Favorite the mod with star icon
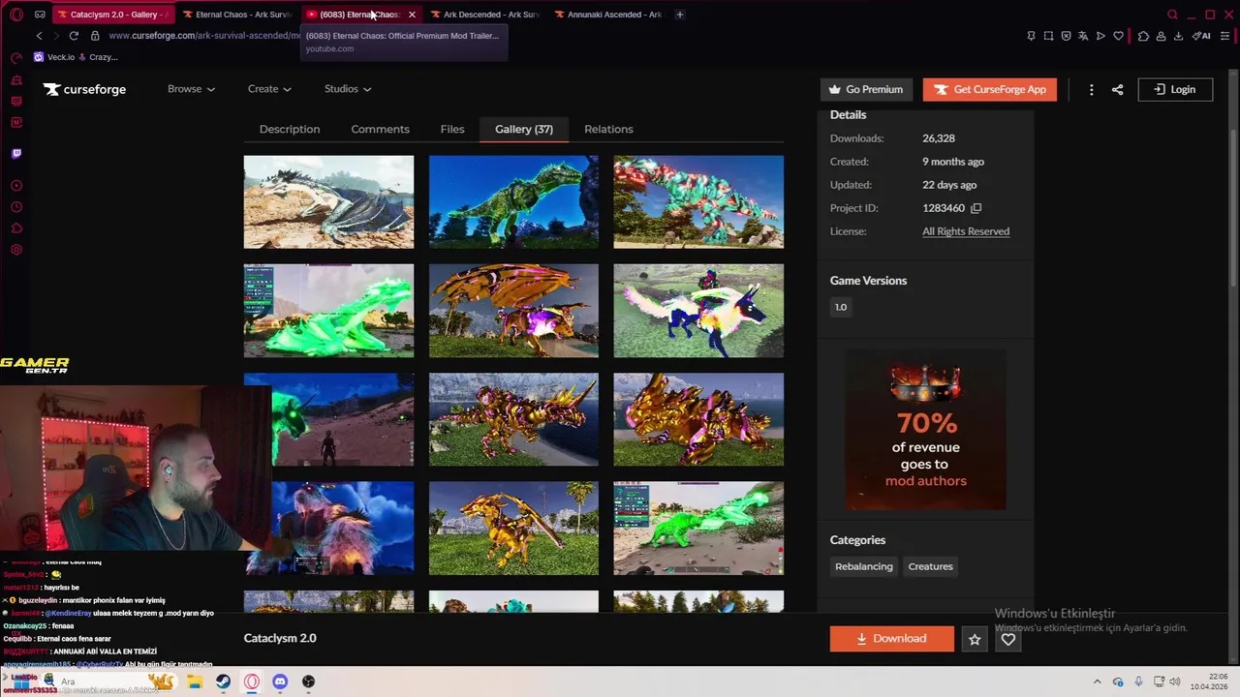The width and height of the screenshot is (1240, 697). click(975, 639)
